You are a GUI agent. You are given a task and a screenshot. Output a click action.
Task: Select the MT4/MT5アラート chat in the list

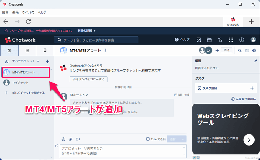(x=26, y=72)
